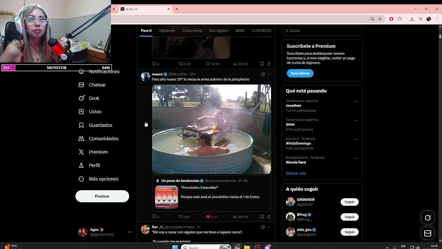Focus the Buscar search field on X
The height and width of the screenshot is (249, 442).
322,30
